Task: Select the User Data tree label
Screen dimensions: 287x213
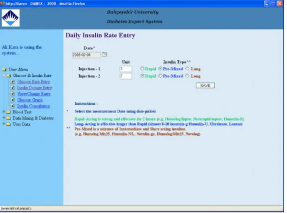Action: [x=21, y=124]
